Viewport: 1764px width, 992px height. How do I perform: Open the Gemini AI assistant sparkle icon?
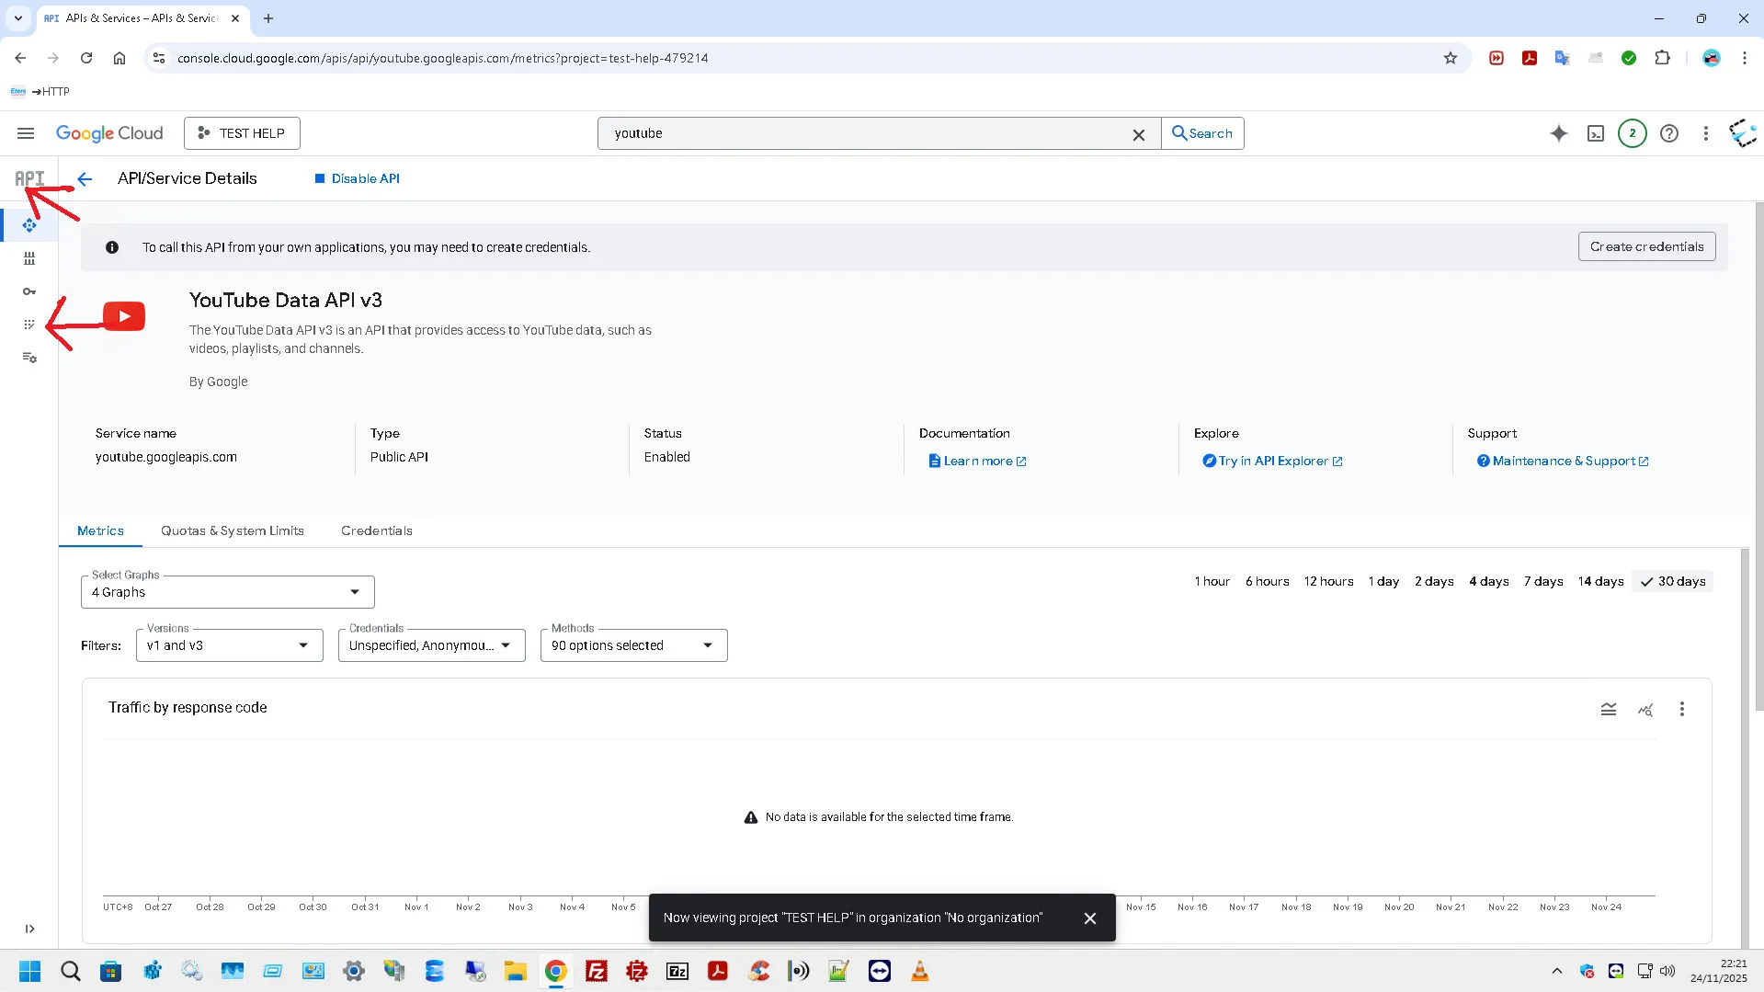click(1558, 133)
